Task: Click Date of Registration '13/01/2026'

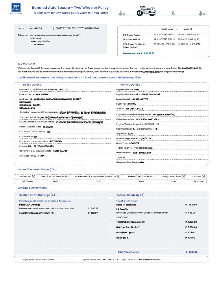Action: 145,138
